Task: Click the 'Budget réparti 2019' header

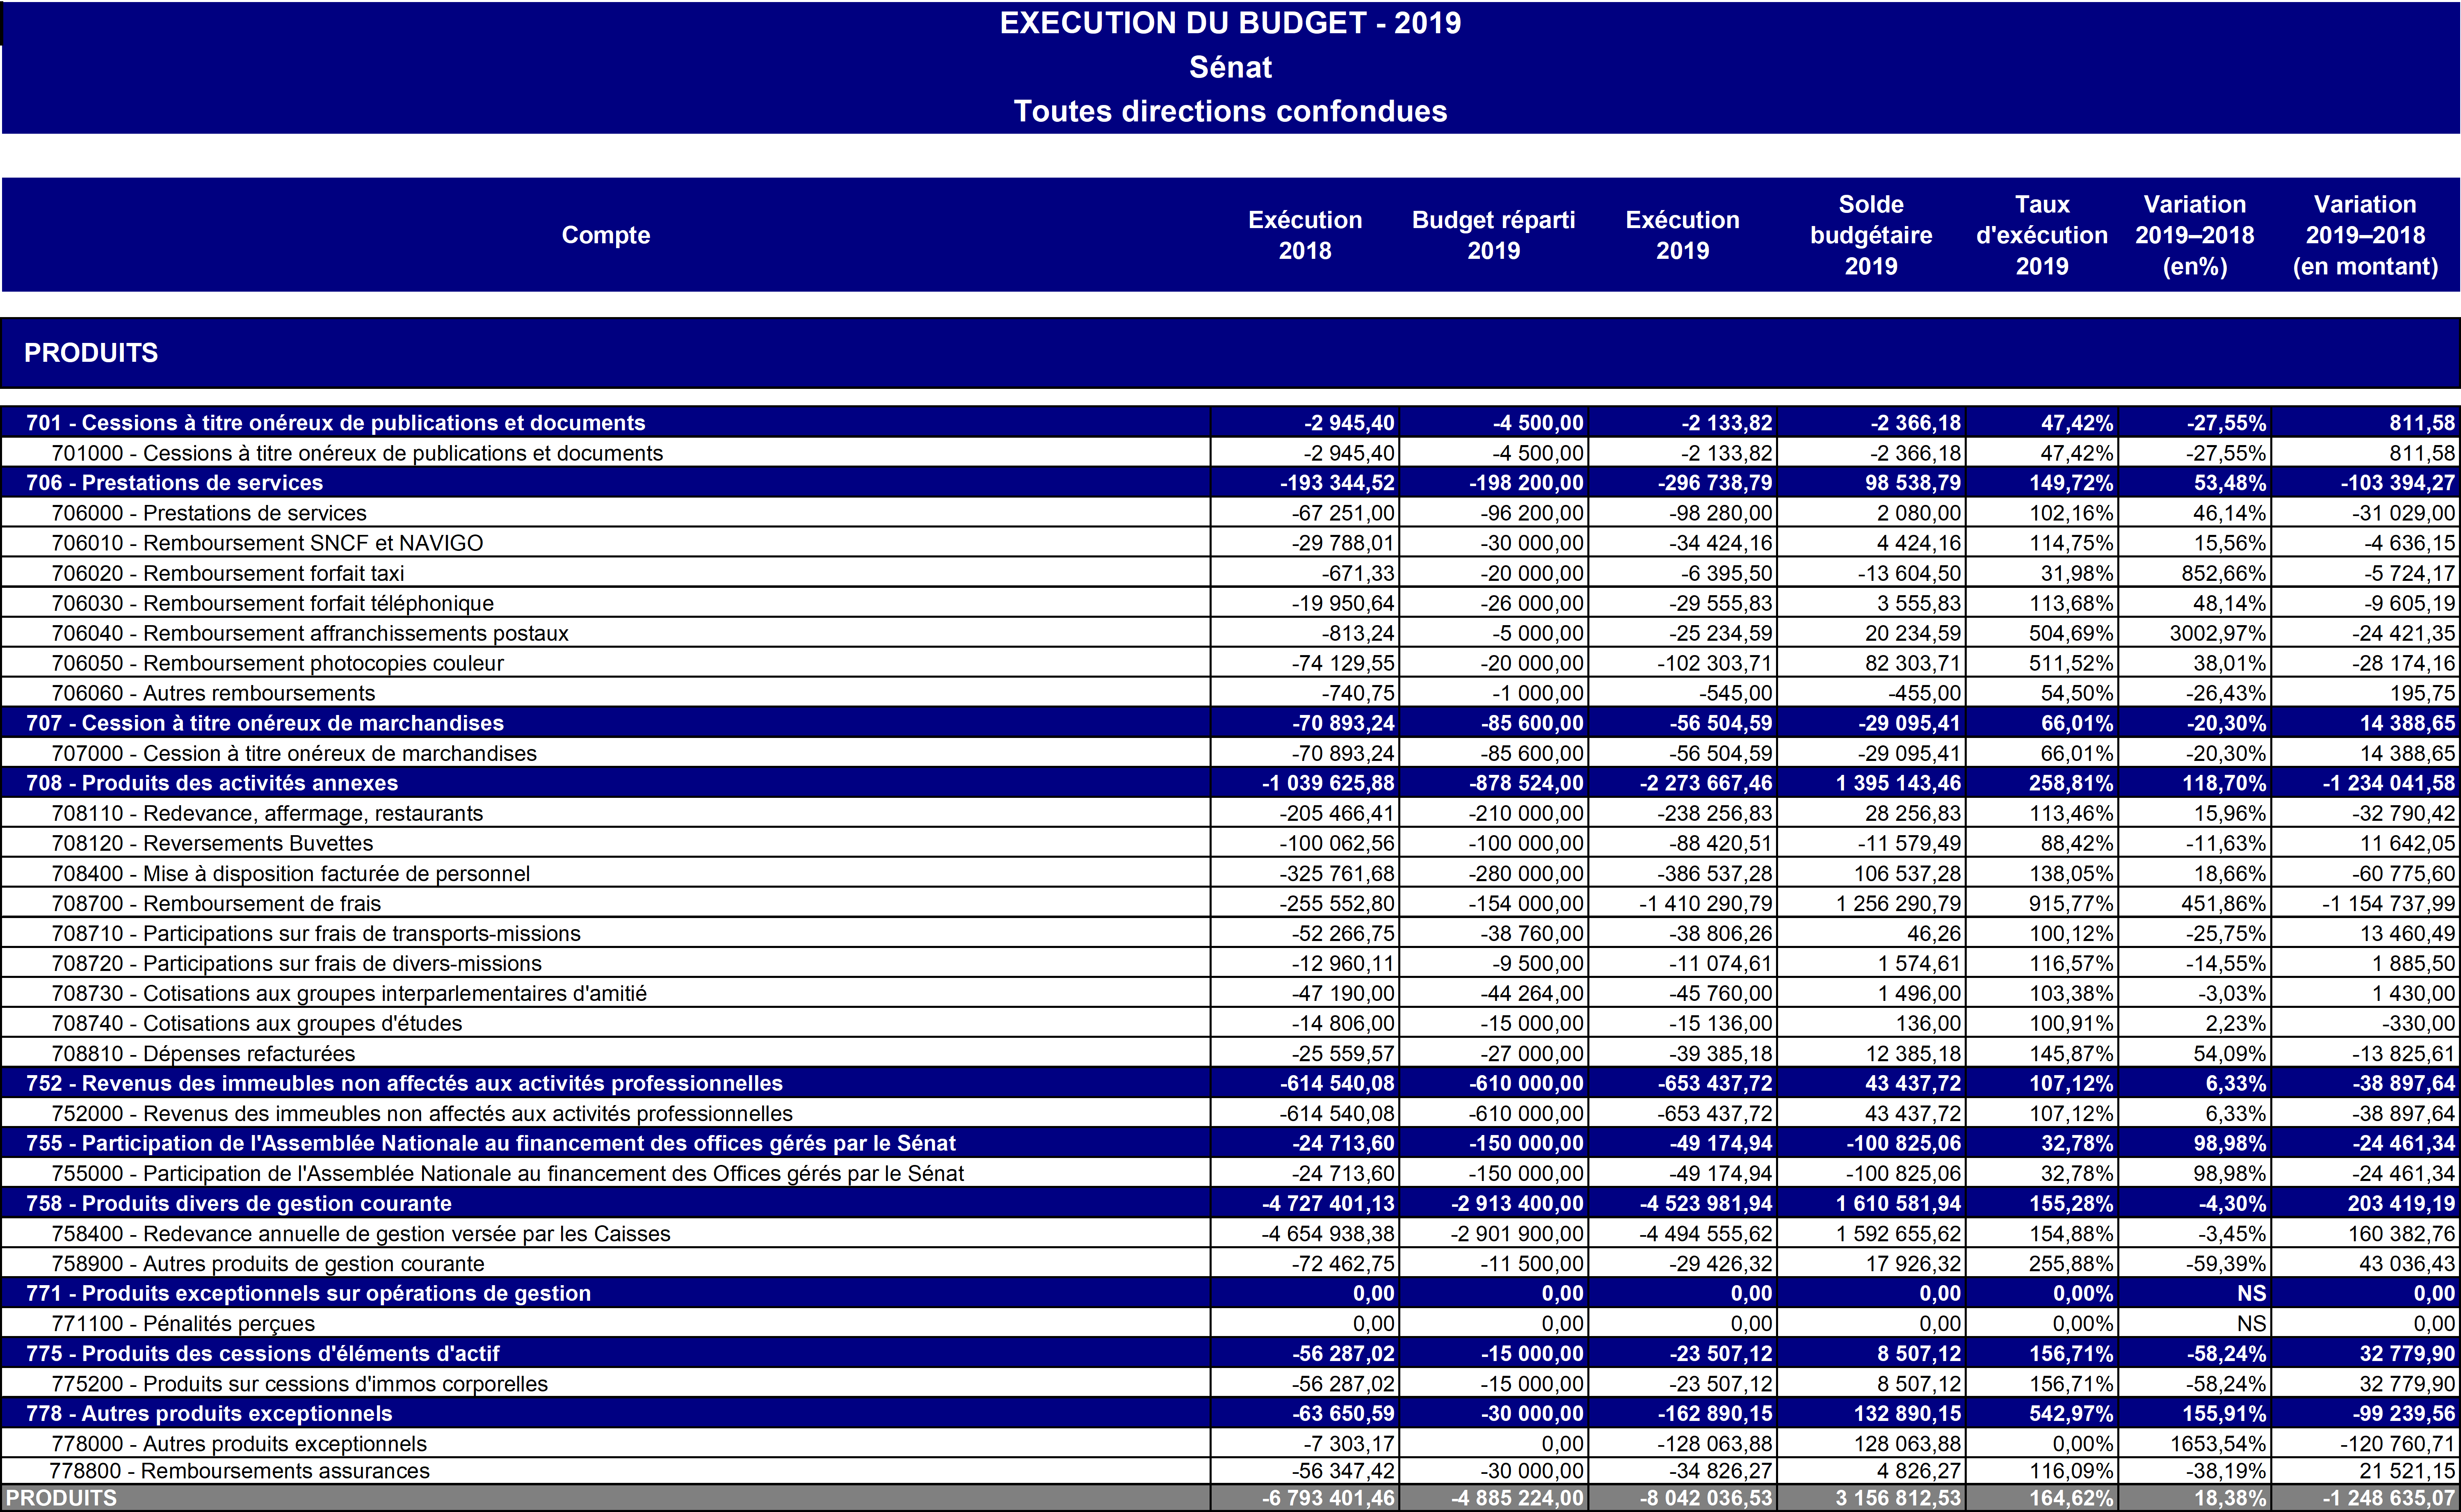Action: tap(1493, 235)
